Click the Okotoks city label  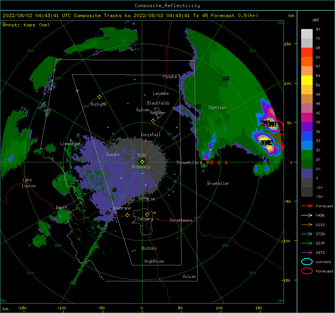(149, 248)
